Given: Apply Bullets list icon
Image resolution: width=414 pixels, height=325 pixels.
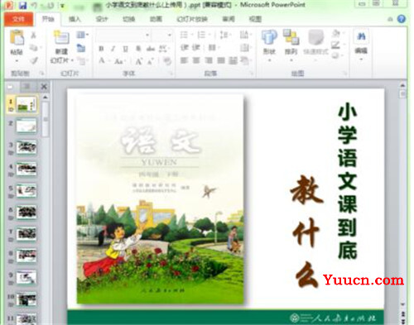Looking at the screenshot, I should tap(184, 35).
